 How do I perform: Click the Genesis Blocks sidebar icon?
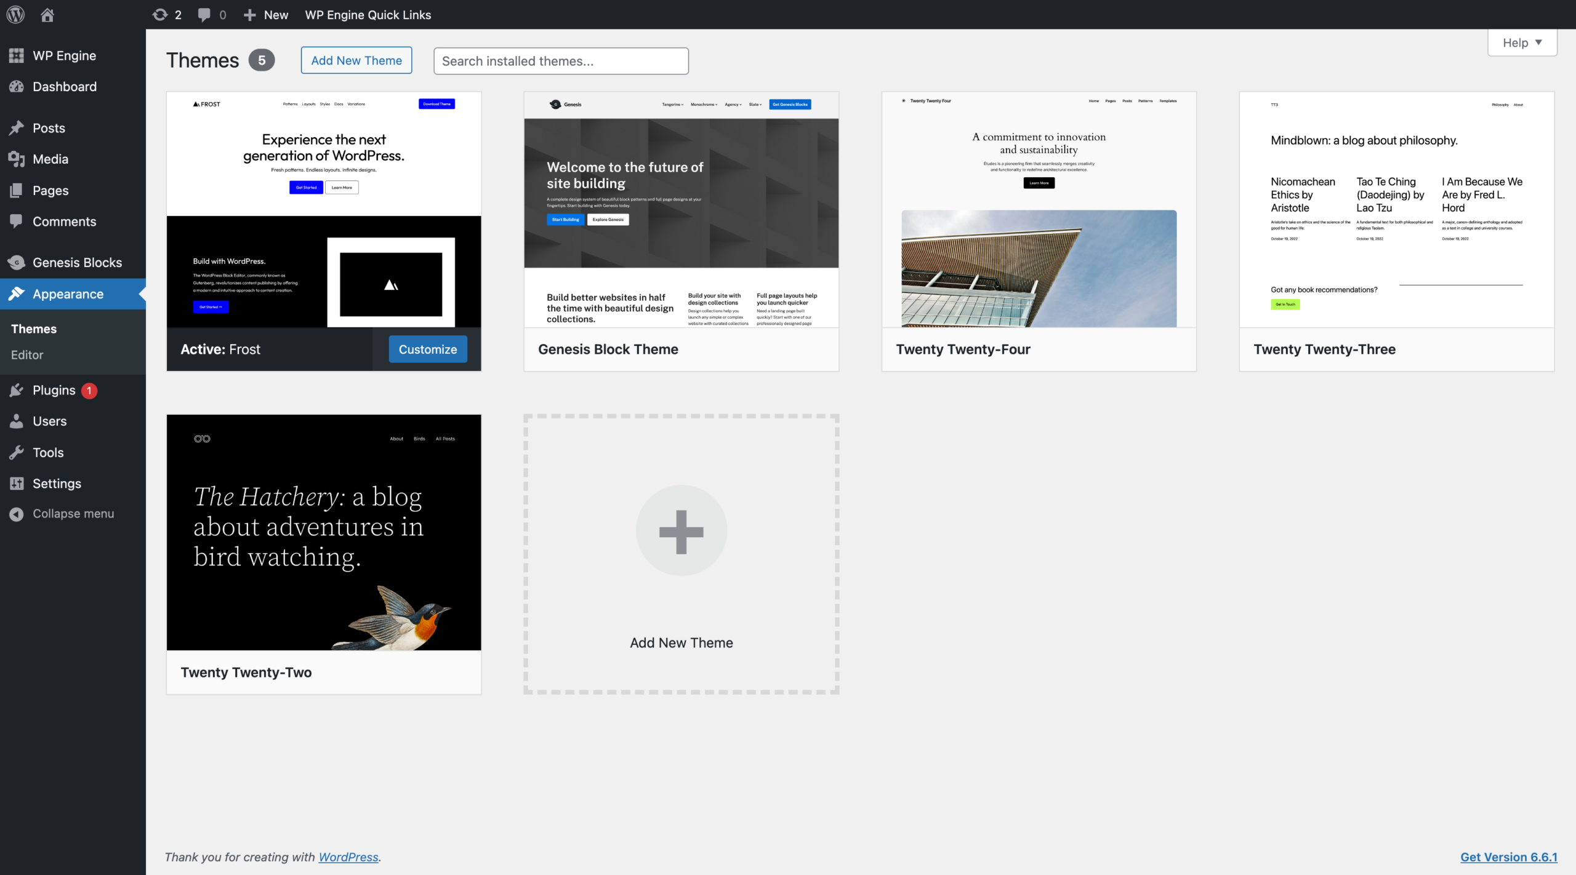click(x=17, y=263)
